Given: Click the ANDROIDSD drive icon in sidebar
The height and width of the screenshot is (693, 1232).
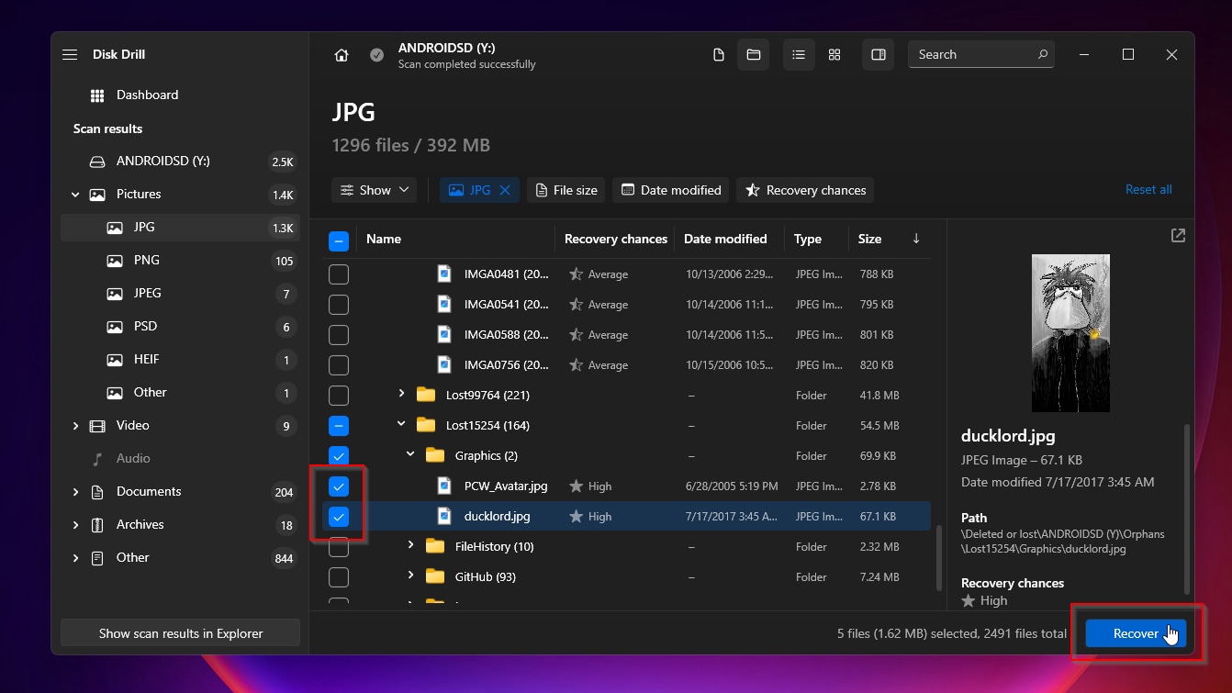Looking at the screenshot, I should [x=97, y=162].
